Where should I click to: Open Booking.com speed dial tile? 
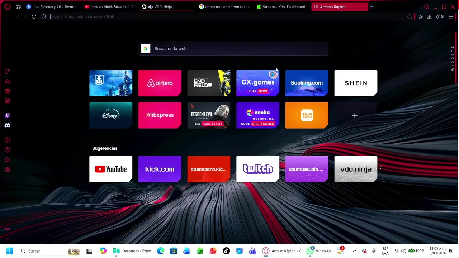pyautogui.click(x=307, y=83)
